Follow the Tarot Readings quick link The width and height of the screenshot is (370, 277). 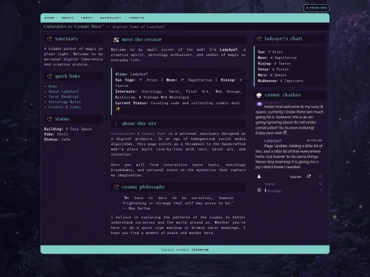[x=64, y=96]
